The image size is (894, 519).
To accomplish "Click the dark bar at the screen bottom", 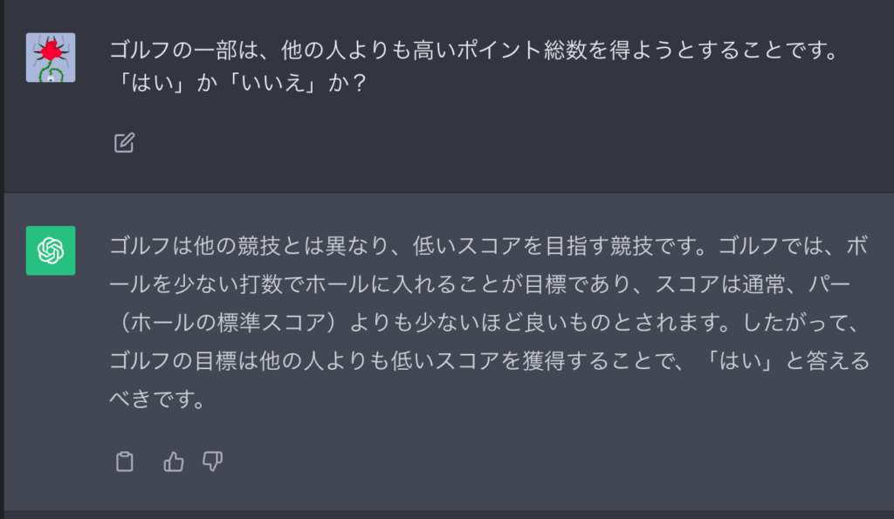I will [x=447, y=515].
